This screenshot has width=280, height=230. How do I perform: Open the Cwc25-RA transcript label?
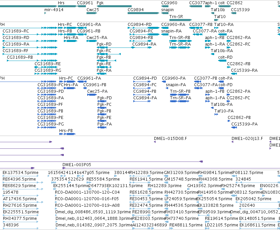pos(97,38)
